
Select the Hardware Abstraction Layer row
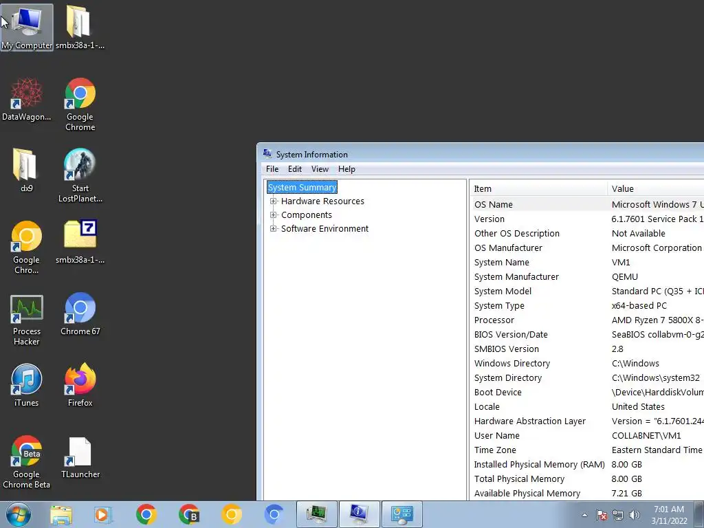pos(587,421)
